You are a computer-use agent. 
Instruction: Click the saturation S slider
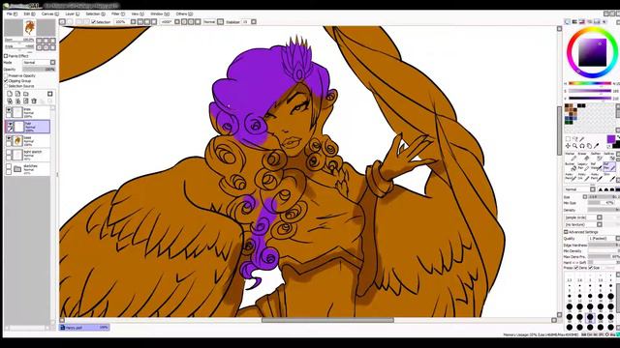[590, 91]
